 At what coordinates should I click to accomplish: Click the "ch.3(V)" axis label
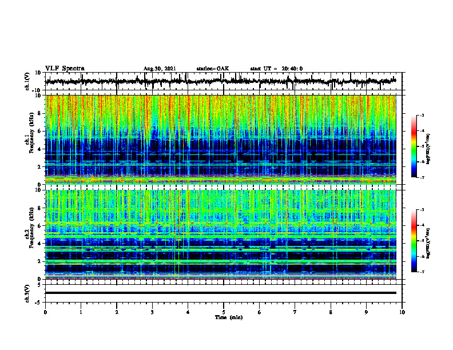tap(27, 293)
